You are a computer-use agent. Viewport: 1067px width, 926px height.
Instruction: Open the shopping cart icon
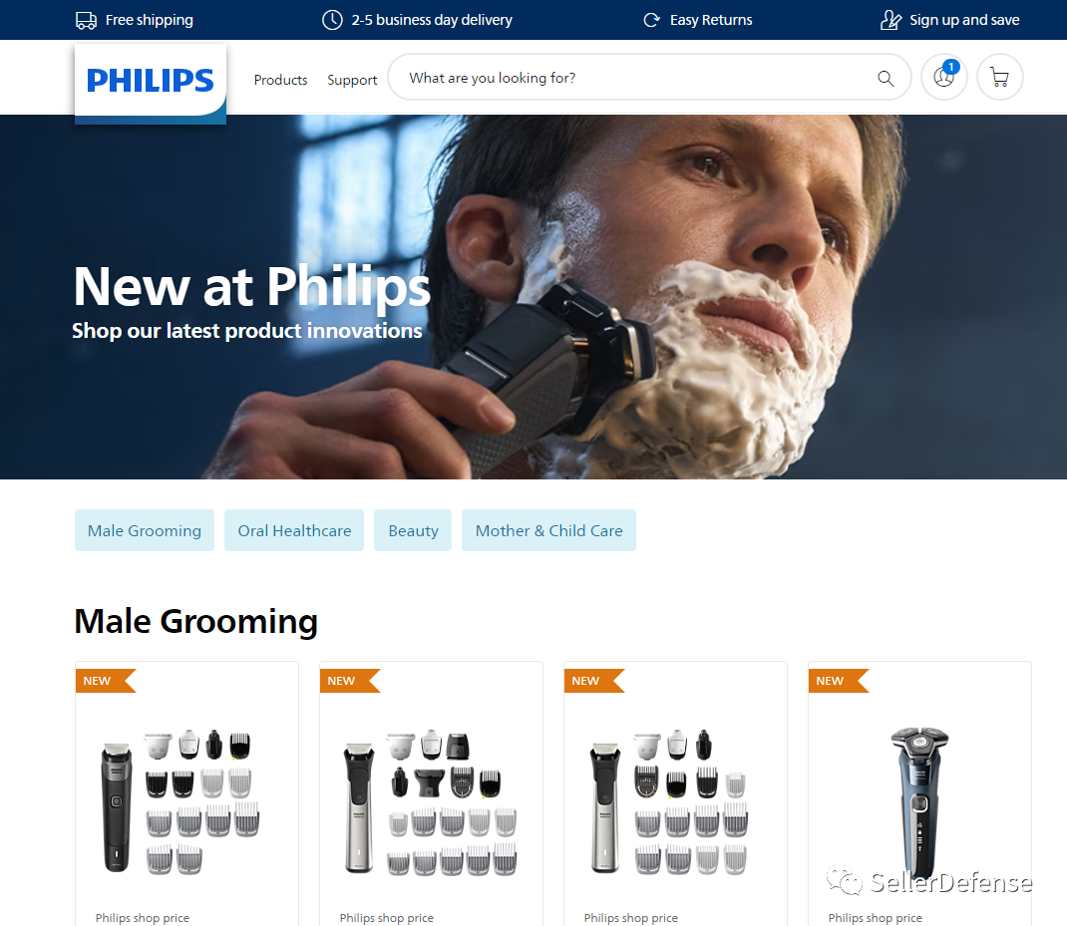999,77
